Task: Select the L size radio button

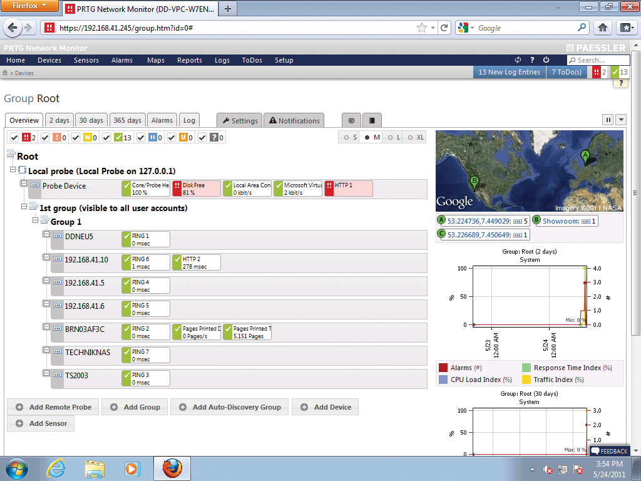Action: [390, 137]
